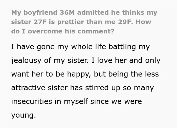Image resolution: width=177 pixels, height=128 pixels.
Task: Click the phrase 'I love her and only'
Action: click(x=126, y=60)
